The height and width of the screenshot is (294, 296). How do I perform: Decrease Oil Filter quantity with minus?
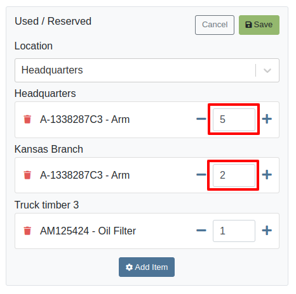pyautogui.click(x=201, y=231)
